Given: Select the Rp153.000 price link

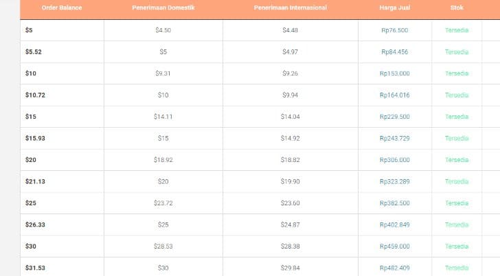Looking at the screenshot, I should tap(394, 73).
